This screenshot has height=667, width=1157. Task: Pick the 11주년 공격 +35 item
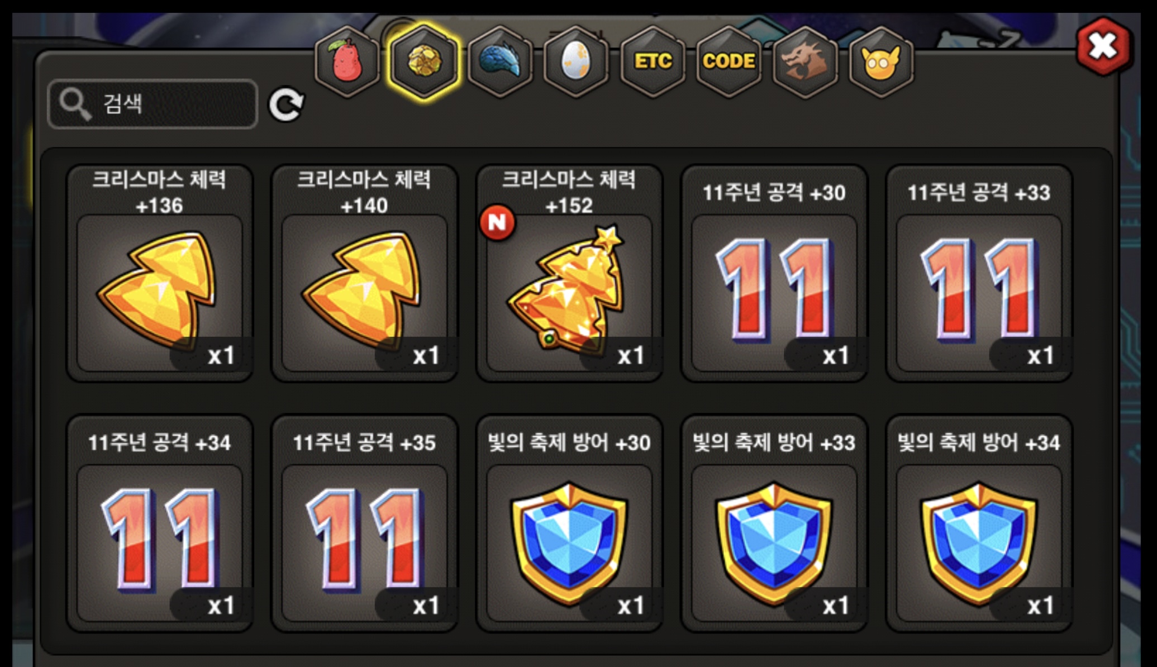364,523
